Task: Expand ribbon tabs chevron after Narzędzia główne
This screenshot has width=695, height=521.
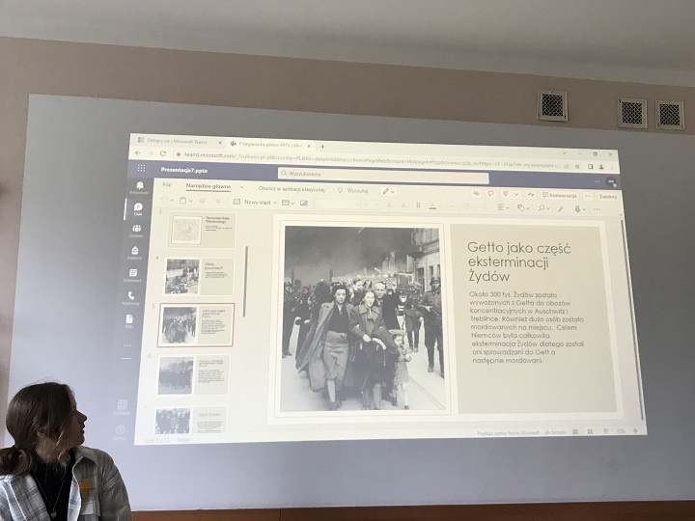Action: [x=241, y=187]
